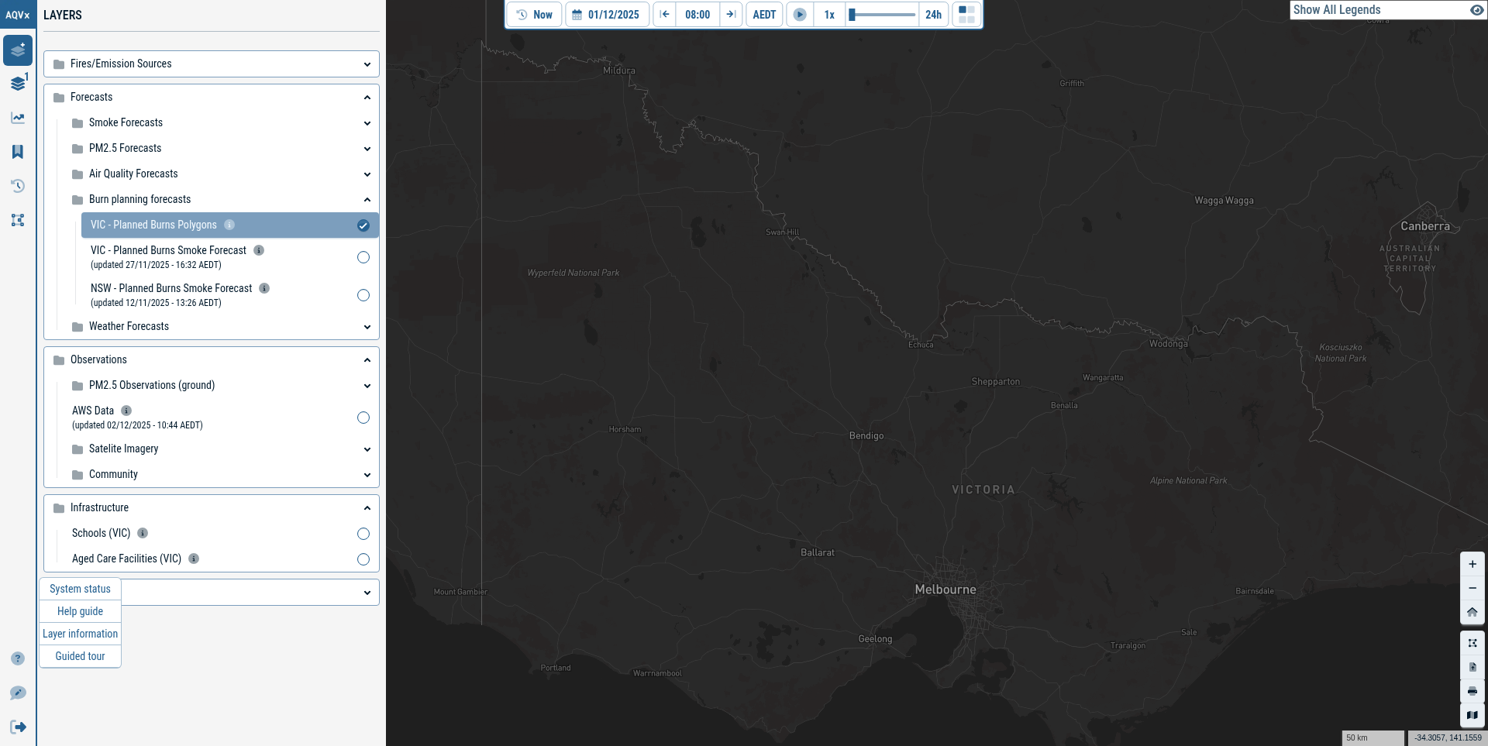Click the logout arrow icon

click(x=18, y=727)
